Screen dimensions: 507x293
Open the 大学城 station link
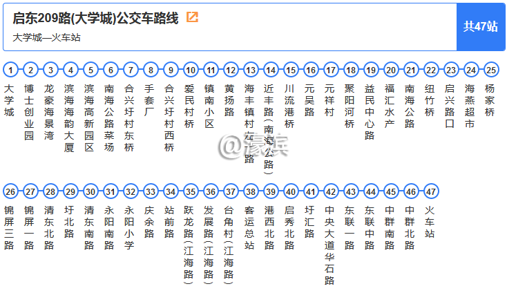[x=10, y=100]
